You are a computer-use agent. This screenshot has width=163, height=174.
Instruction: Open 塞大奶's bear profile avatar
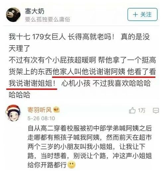point(13,15)
